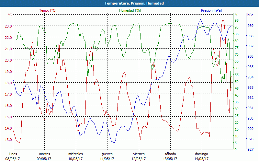Select the sábado 13/05/17 date label
Screen dimensions: 259x162
pos(170,156)
